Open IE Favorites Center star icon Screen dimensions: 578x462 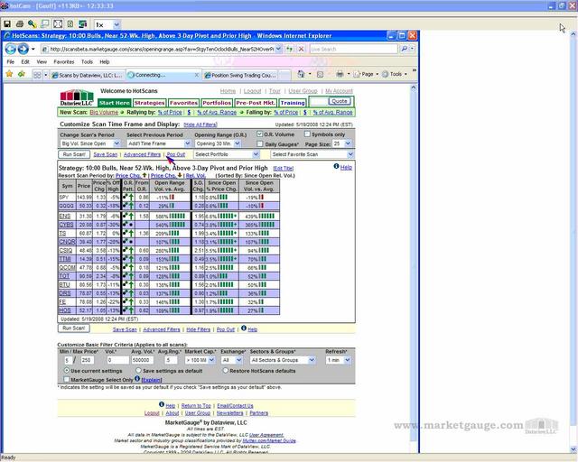tap(9, 74)
